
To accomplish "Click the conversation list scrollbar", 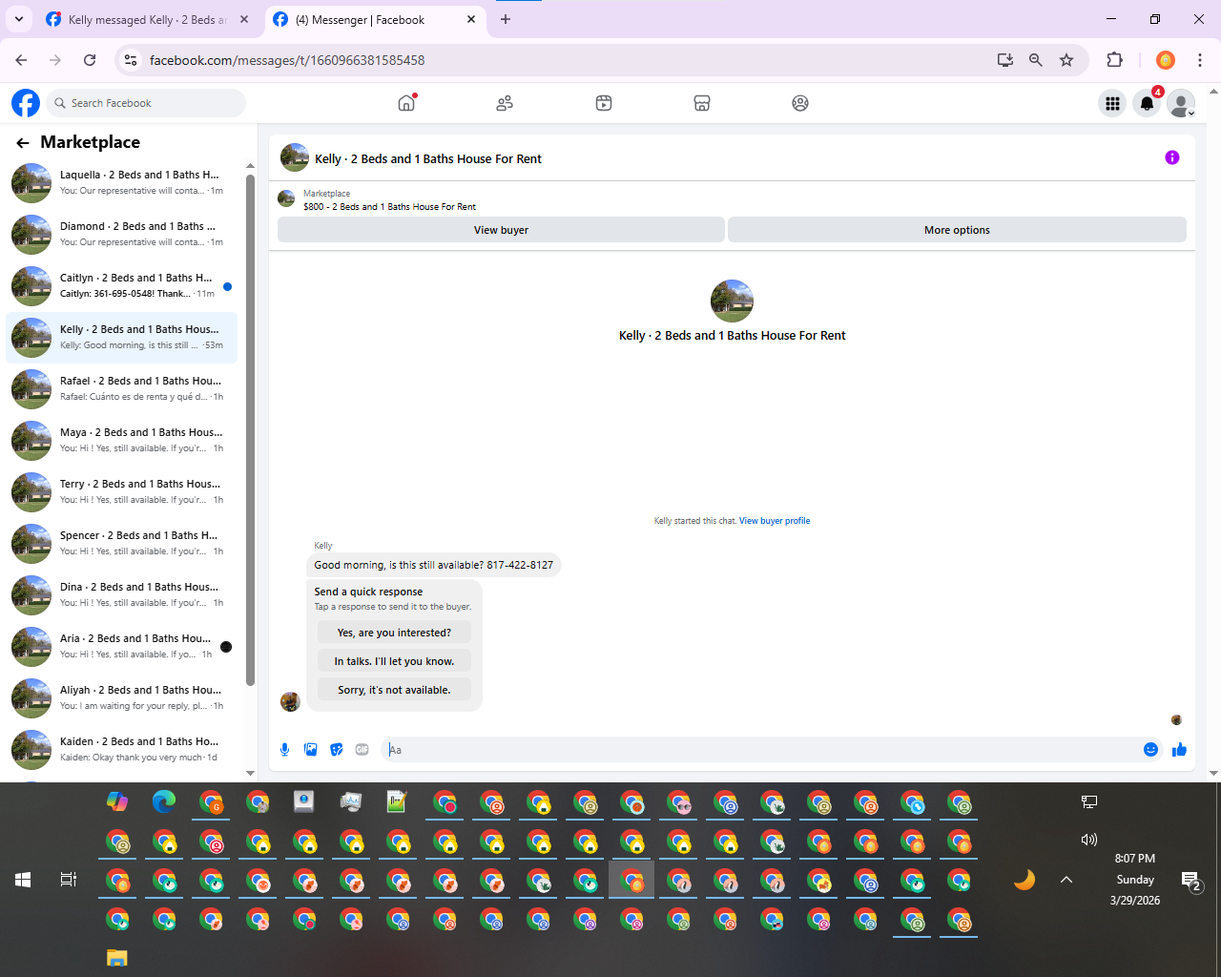I will [250, 429].
